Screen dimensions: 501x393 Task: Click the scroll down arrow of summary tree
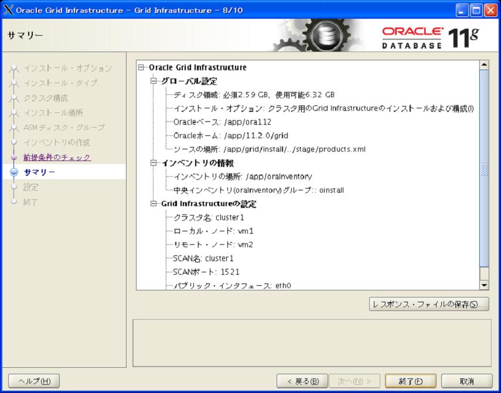coord(485,285)
